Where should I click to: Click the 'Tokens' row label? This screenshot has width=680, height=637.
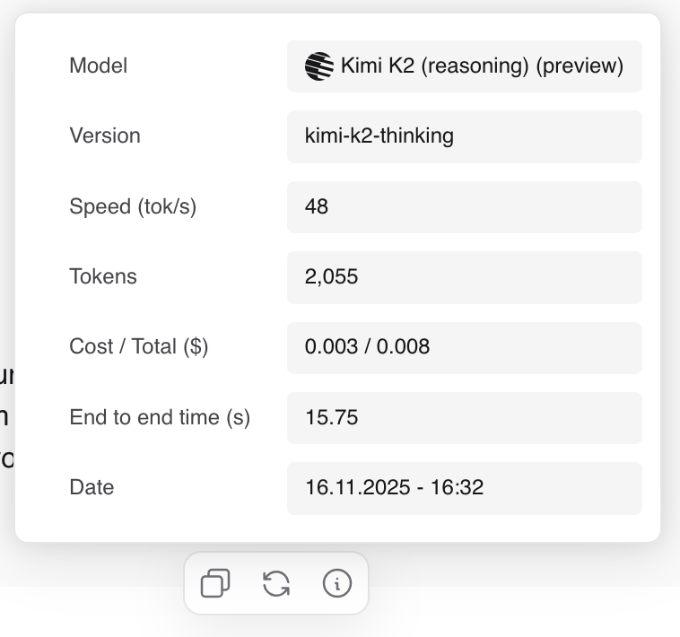tap(103, 277)
